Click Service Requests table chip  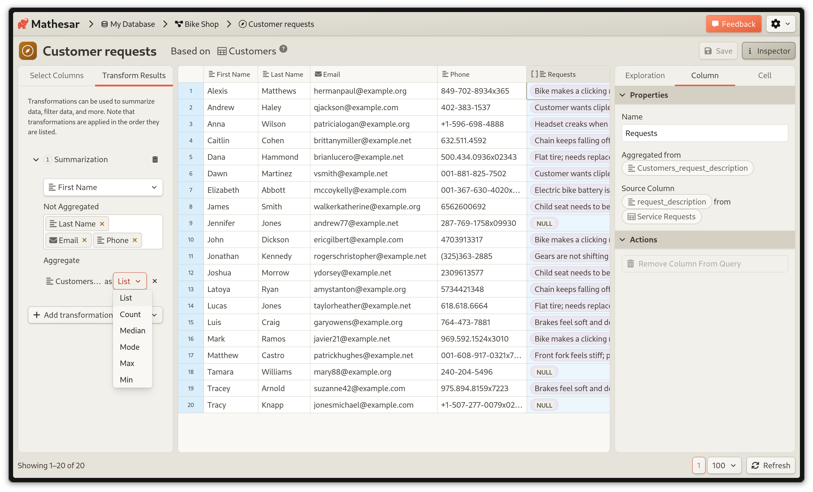click(661, 217)
